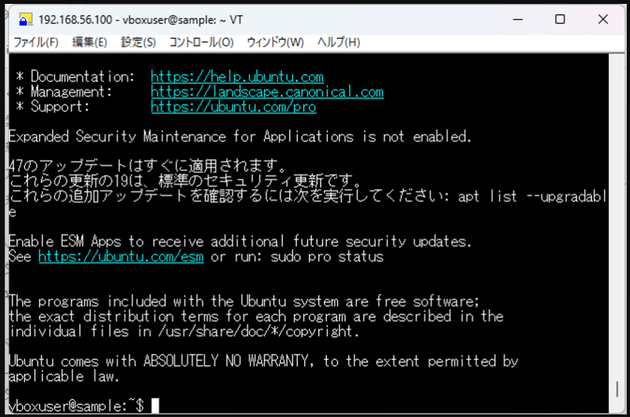Click the text 'Expanded Security Maintenance for Applications'
630x417 pixels.
pyautogui.click(x=181, y=137)
